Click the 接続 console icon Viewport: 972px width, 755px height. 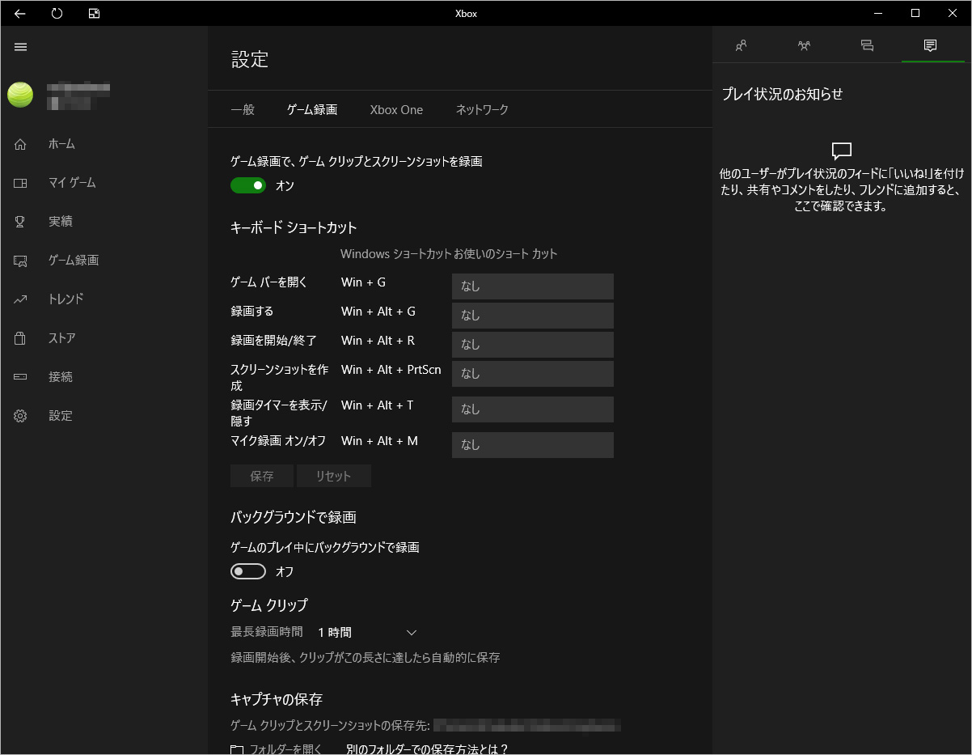(x=20, y=377)
